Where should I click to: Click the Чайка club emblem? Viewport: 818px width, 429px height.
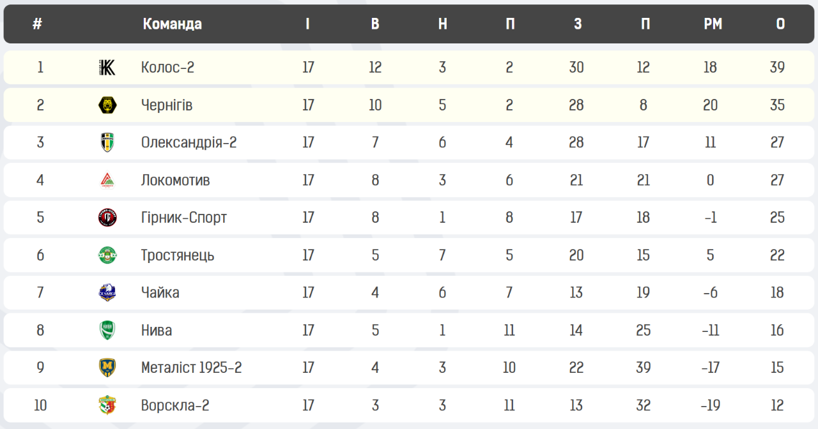click(x=107, y=292)
